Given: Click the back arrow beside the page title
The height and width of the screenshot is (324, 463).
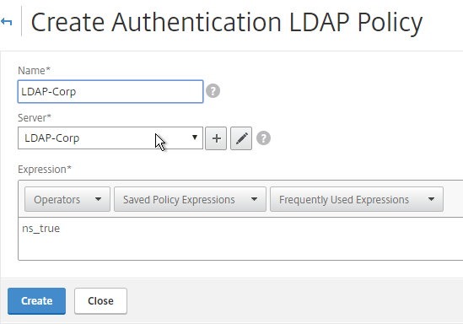Looking at the screenshot, I should tap(6, 22).
